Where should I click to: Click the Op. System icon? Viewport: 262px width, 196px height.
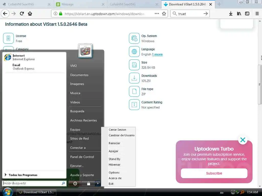point(134,38)
